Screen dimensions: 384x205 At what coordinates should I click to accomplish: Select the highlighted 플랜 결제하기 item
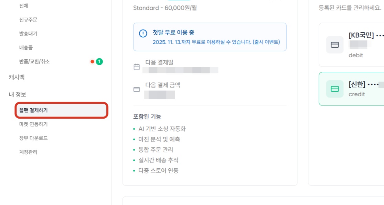point(62,110)
